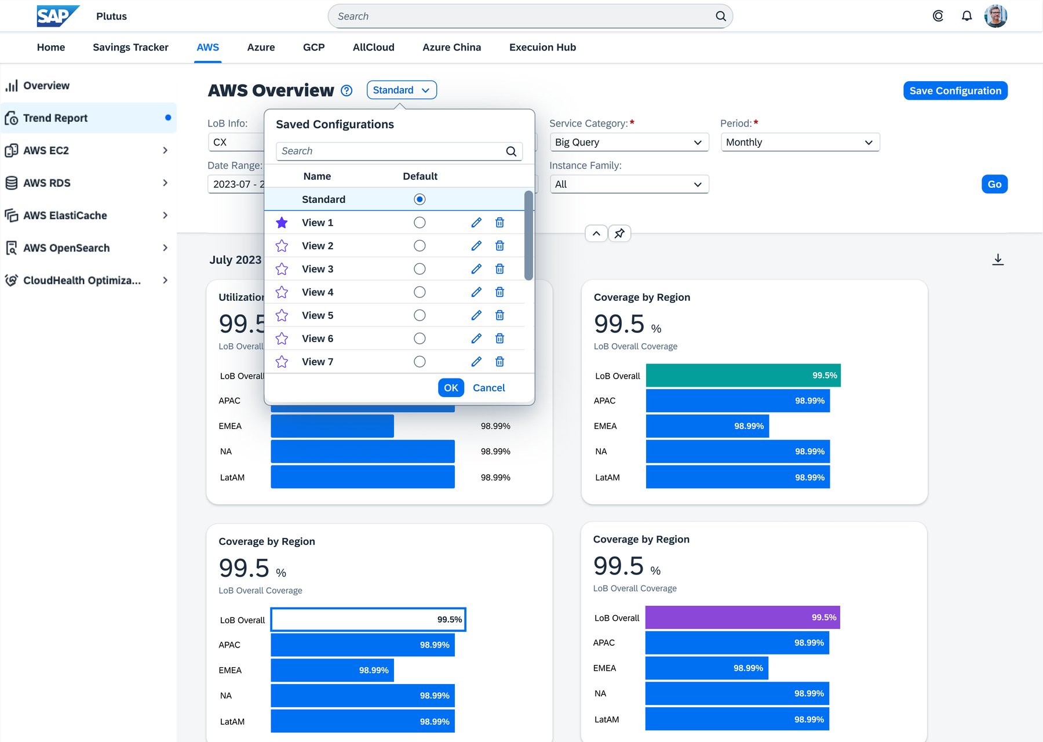Go to the Home tab
This screenshot has width=1043, height=742.
coord(51,48)
